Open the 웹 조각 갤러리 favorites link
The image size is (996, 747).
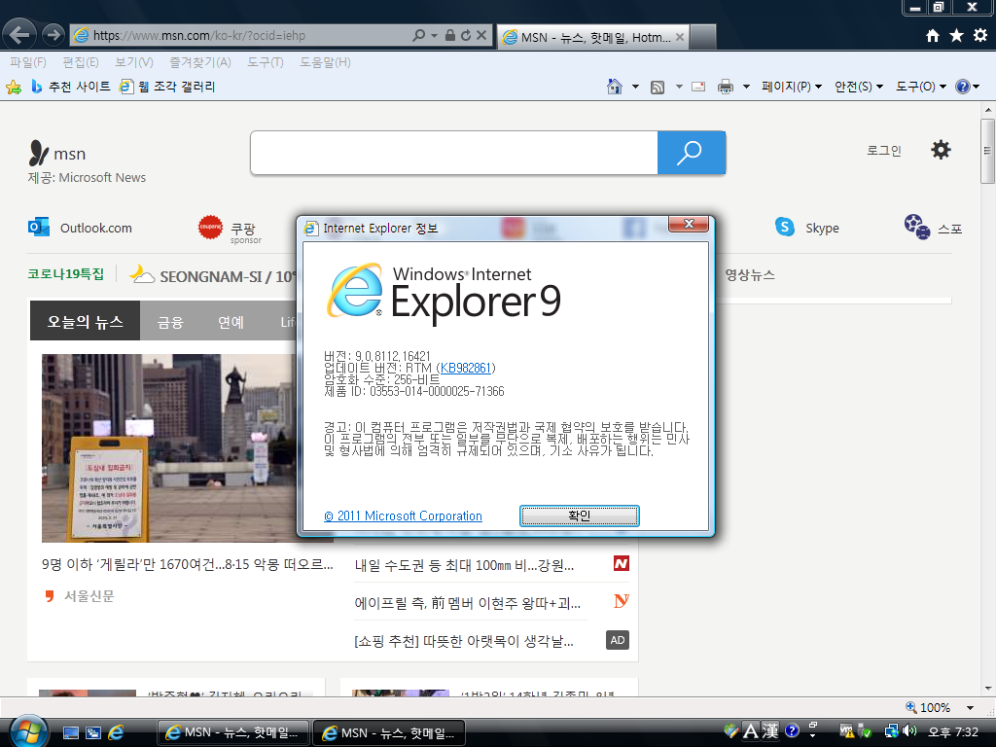[x=167, y=87]
